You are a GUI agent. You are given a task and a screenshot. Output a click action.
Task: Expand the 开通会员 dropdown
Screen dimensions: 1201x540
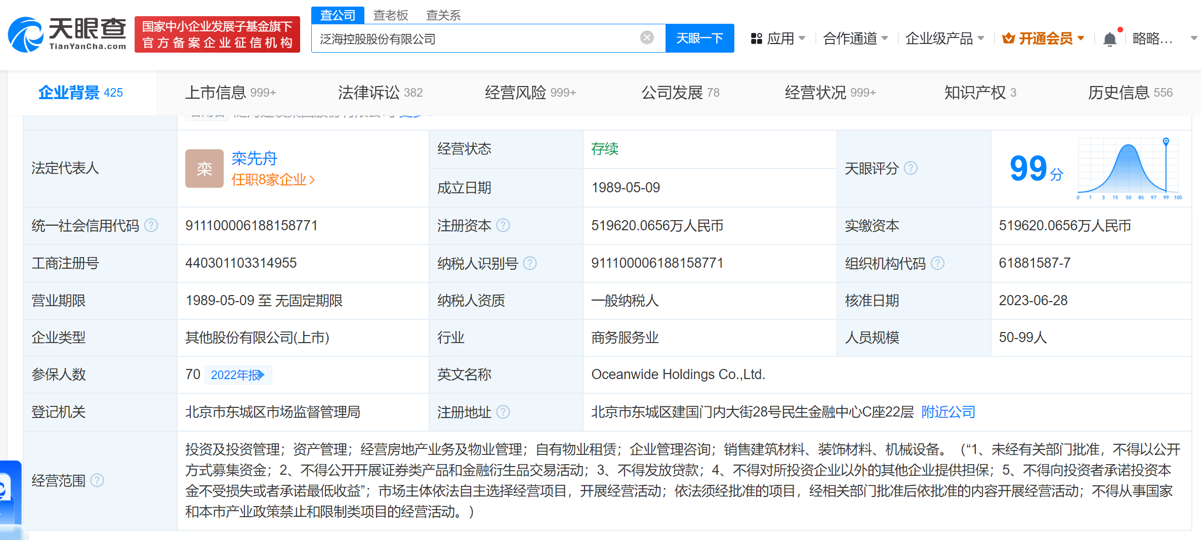pos(1081,38)
